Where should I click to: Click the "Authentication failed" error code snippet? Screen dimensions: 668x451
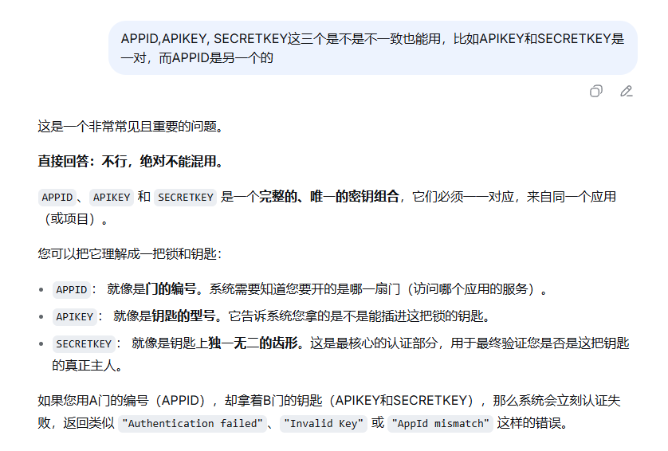192,423
